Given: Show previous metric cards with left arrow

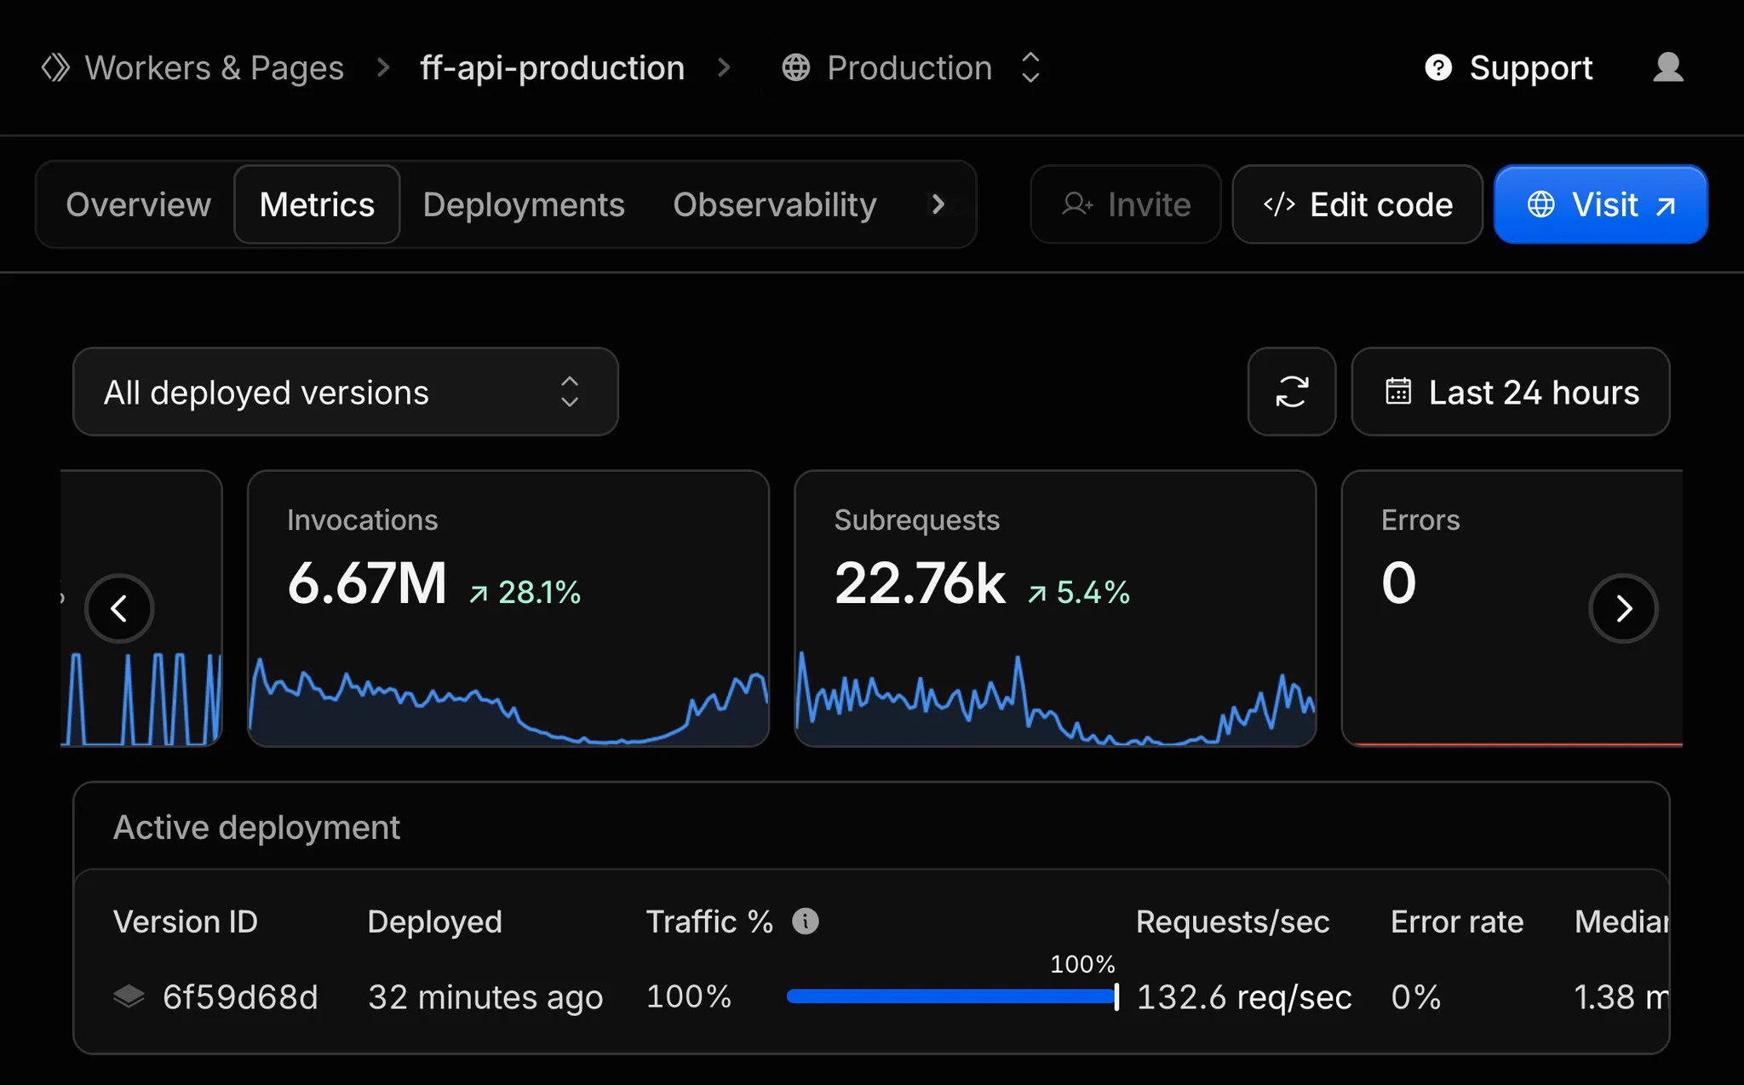Looking at the screenshot, I should coord(119,608).
